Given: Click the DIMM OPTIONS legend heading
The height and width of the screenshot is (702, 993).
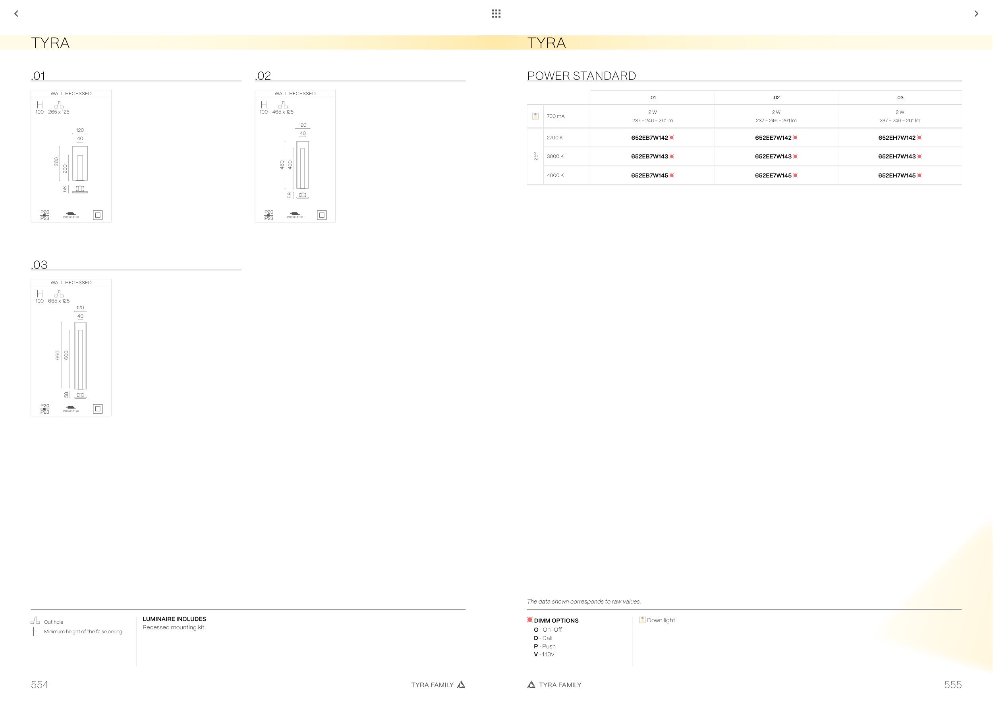Looking at the screenshot, I should (556, 620).
